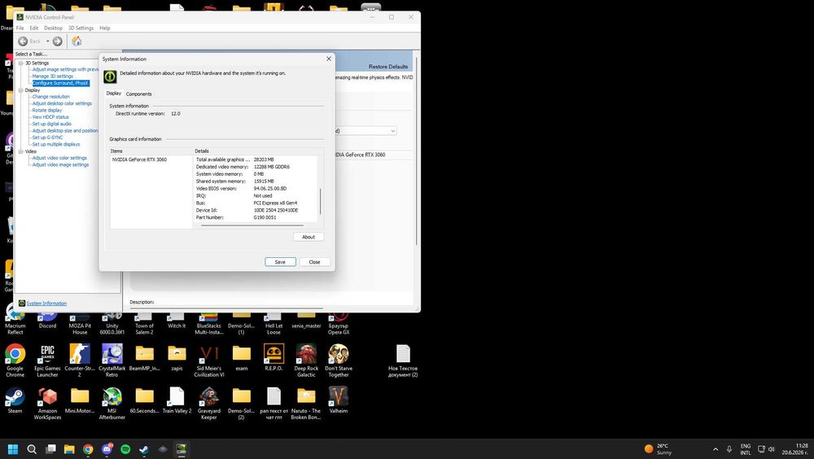Click the Back arrow in NVIDIA Control Panel

(23, 41)
